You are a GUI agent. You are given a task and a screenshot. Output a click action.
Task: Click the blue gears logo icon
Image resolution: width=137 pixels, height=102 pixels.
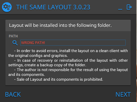click(7, 7)
